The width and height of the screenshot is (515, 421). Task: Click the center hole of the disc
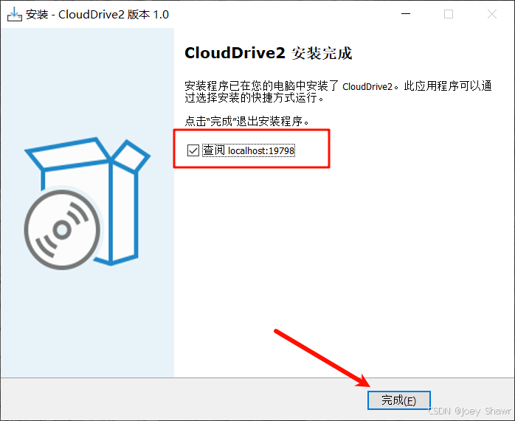(62, 230)
